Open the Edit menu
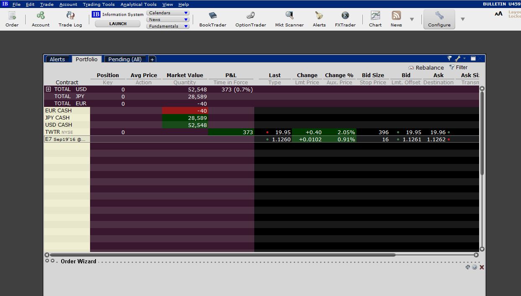 coord(30,4)
